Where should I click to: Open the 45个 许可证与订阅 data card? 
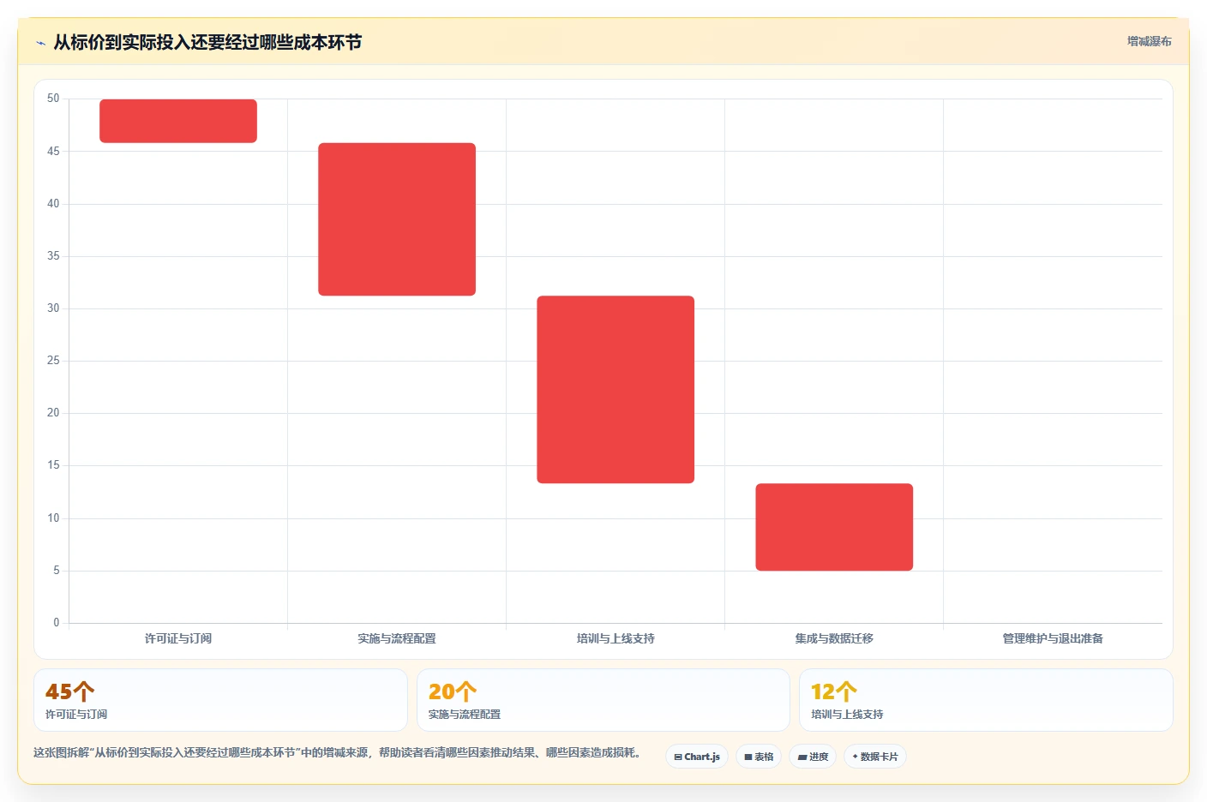220,700
